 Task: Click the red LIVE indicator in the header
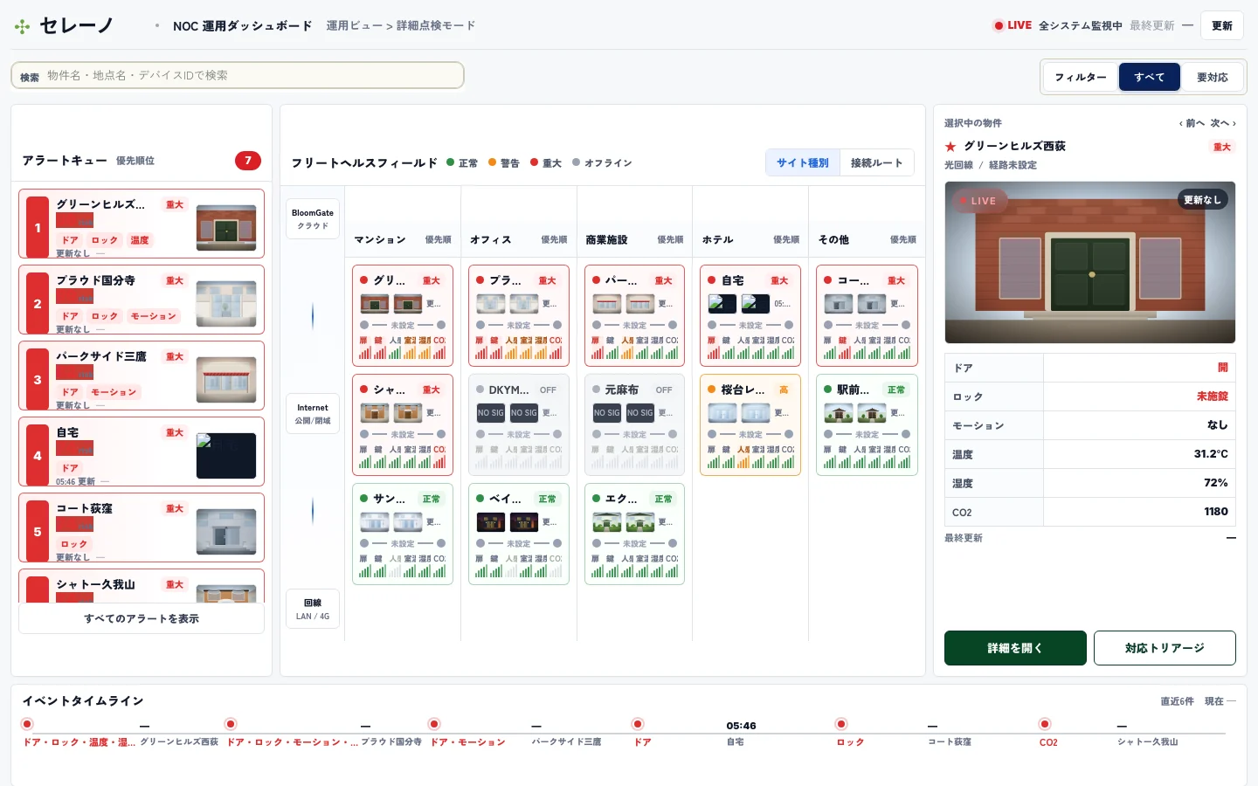click(1013, 25)
